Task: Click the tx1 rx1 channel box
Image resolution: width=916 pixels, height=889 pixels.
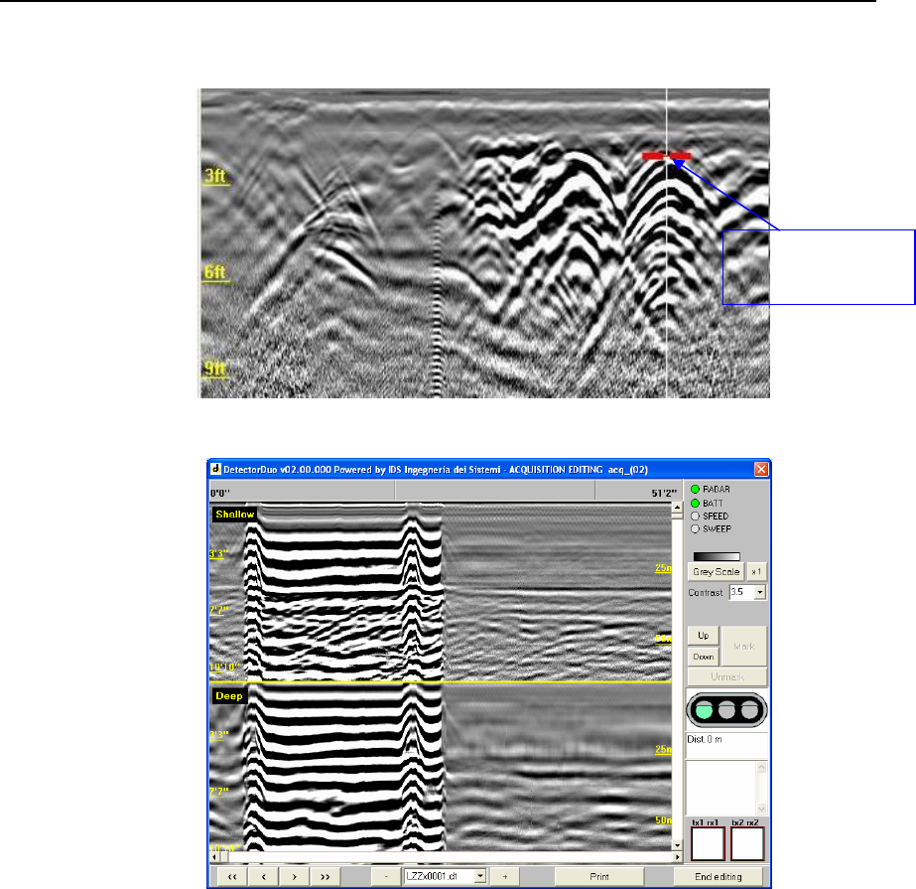Action: coord(708,844)
